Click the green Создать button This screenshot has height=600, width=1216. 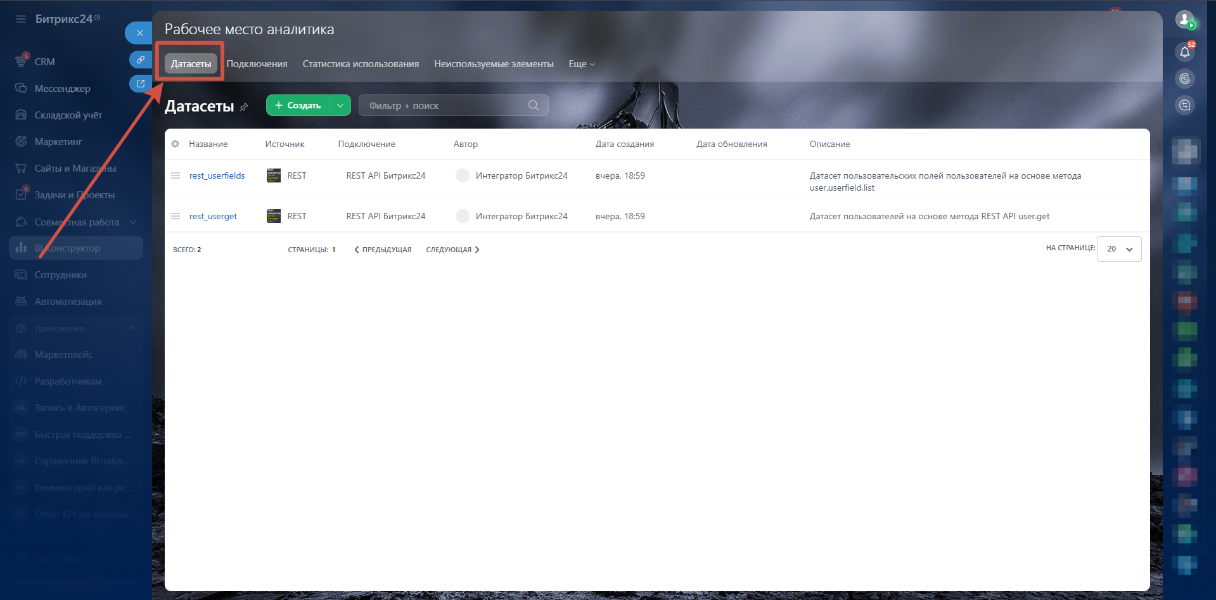click(298, 105)
